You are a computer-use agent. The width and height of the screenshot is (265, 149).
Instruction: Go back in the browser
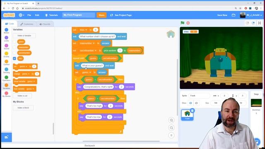4,8
